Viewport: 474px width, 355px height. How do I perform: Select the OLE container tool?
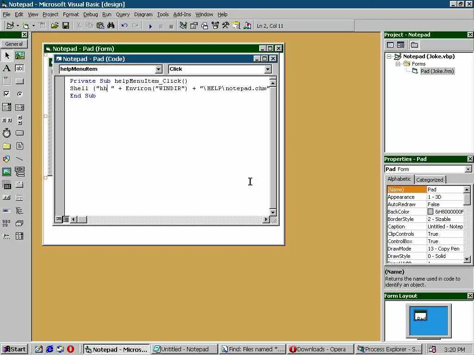click(6, 185)
